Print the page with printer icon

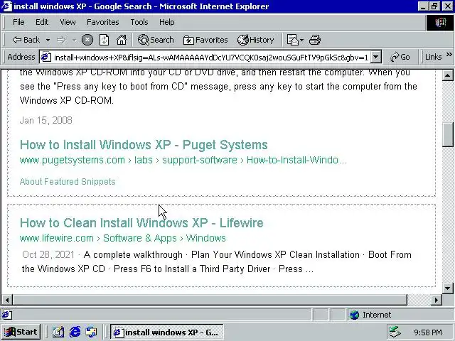[315, 40]
